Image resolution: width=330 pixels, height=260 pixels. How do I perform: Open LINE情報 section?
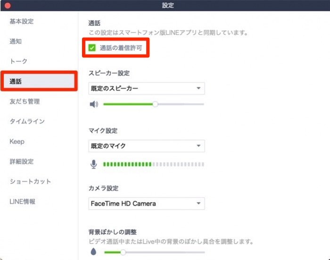23,201
